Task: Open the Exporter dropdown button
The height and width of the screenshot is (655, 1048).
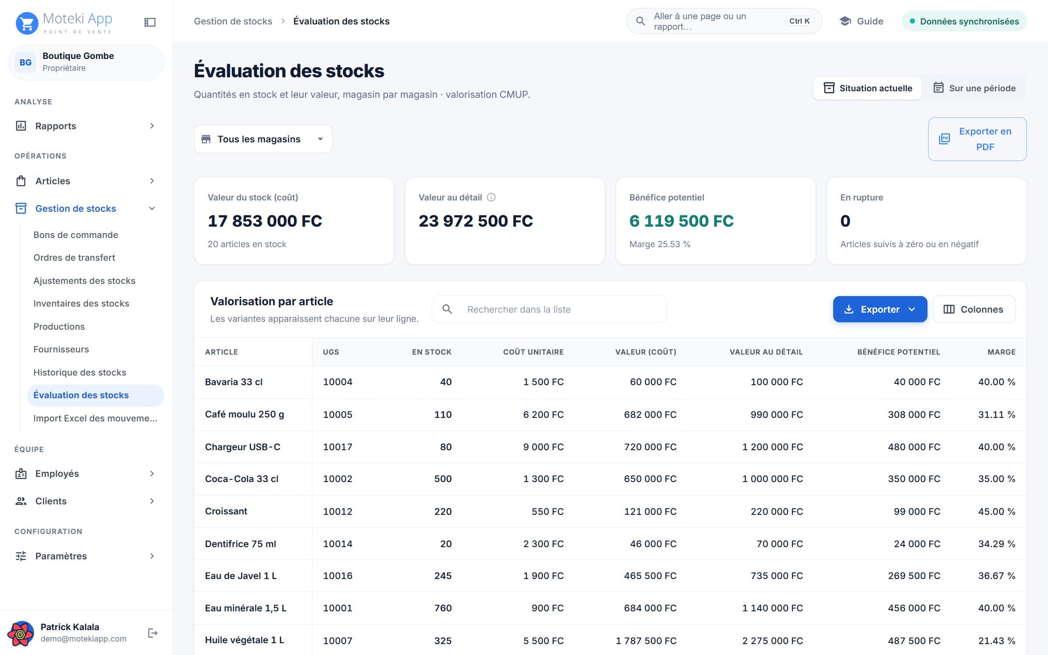Action: tap(880, 309)
